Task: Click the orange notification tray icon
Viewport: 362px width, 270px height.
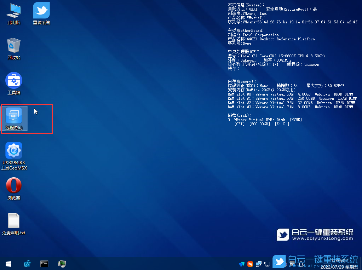Action: (250, 263)
